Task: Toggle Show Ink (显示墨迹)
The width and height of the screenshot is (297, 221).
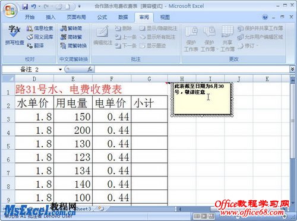Action: pyautogui.click(x=153, y=46)
